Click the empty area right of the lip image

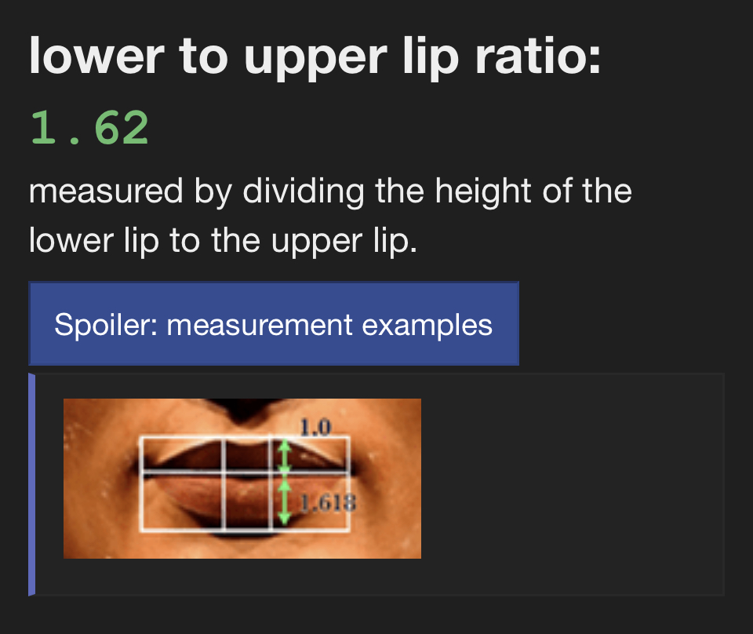571,479
